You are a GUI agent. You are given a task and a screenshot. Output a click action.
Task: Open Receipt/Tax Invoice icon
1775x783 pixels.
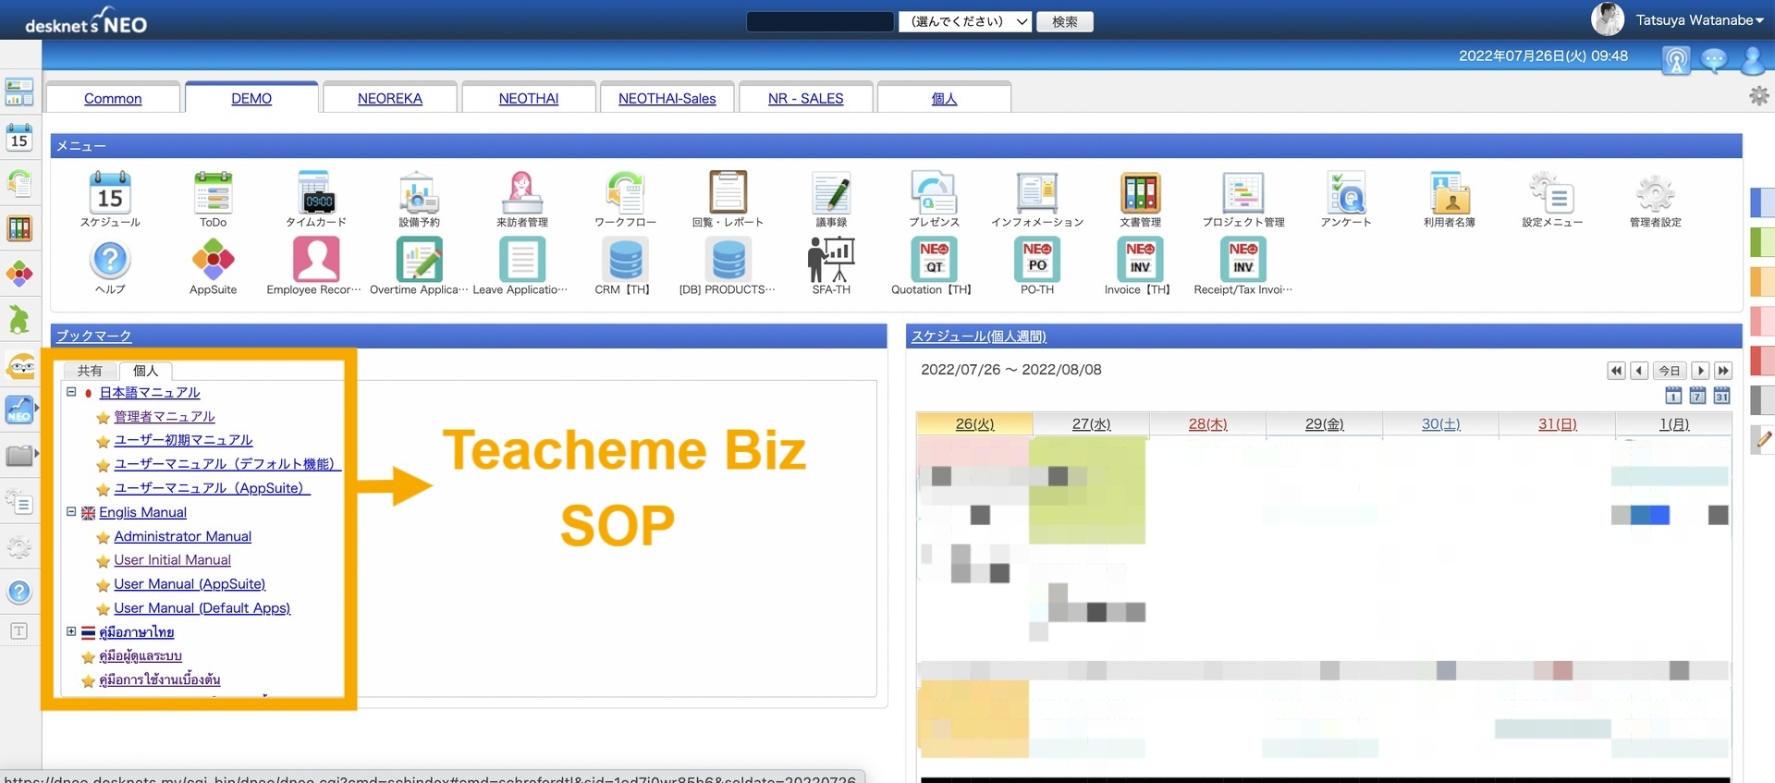[x=1243, y=260]
